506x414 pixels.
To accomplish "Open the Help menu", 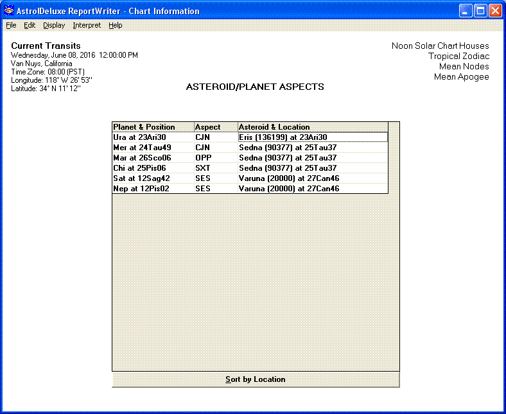I will [115, 26].
